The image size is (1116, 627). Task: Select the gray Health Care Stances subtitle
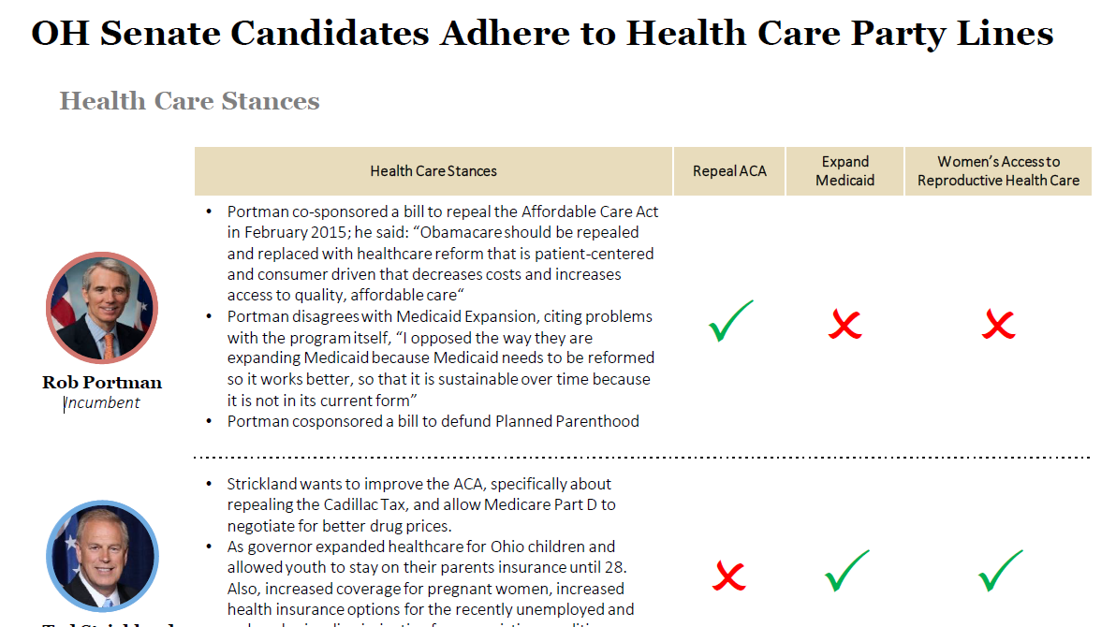[190, 101]
